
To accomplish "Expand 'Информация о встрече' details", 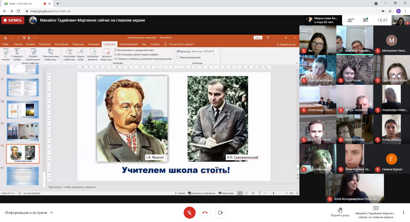I will (x=29, y=213).
